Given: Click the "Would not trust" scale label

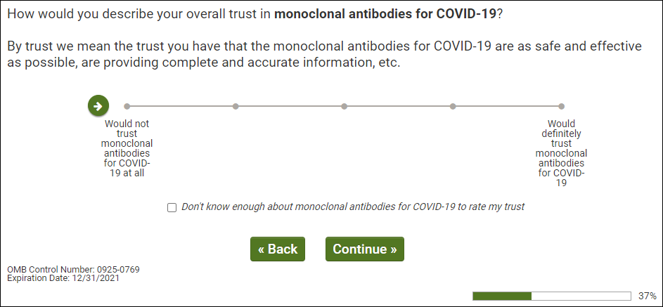Looking at the screenshot, I should coord(127,148).
